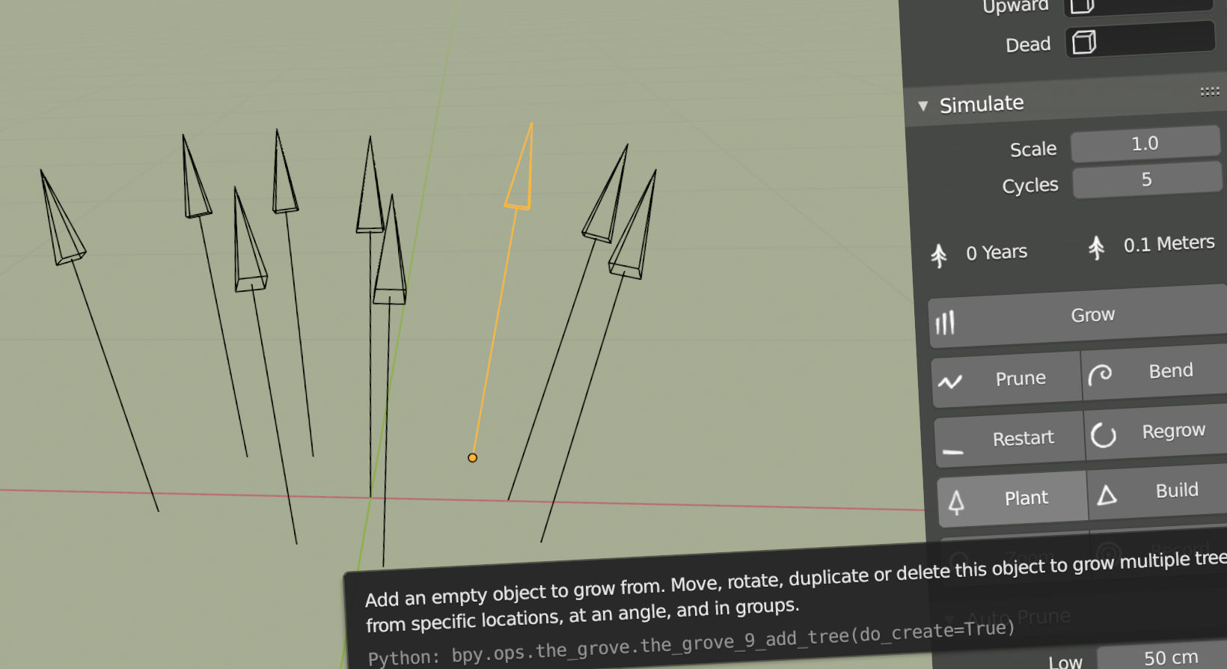The height and width of the screenshot is (669, 1227).
Task: Click the Bend button
Action: [1154, 372]
